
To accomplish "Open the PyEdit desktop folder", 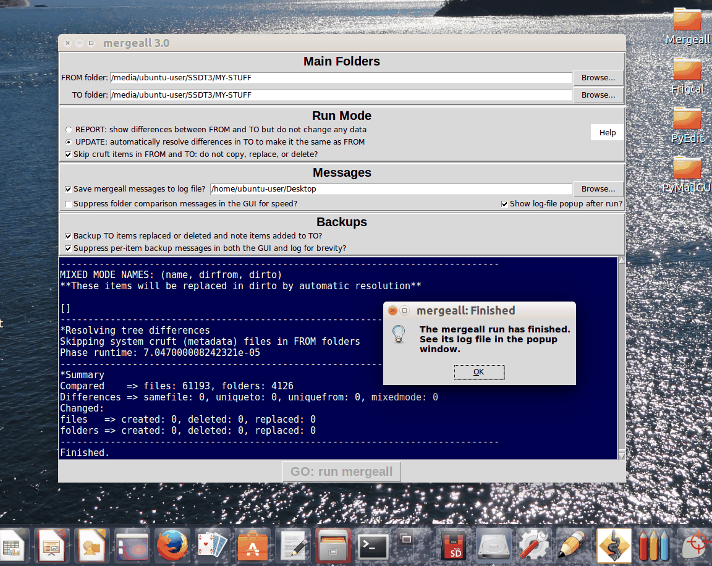I will point(687,125).
